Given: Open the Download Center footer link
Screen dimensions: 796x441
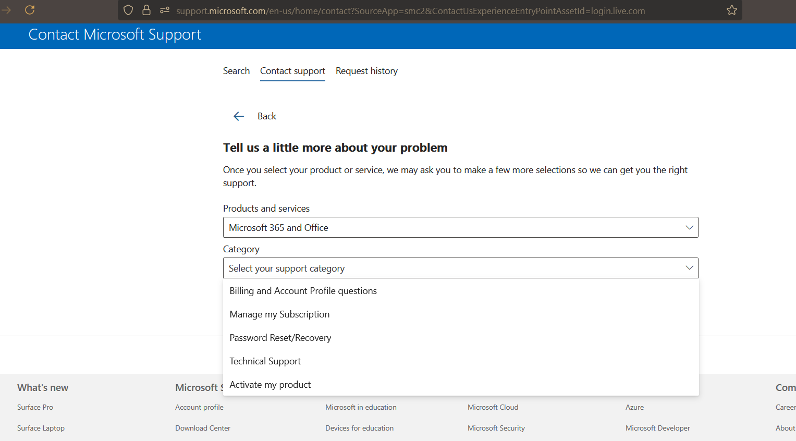Looking at the screenshot, I should [x=203, y=428].
